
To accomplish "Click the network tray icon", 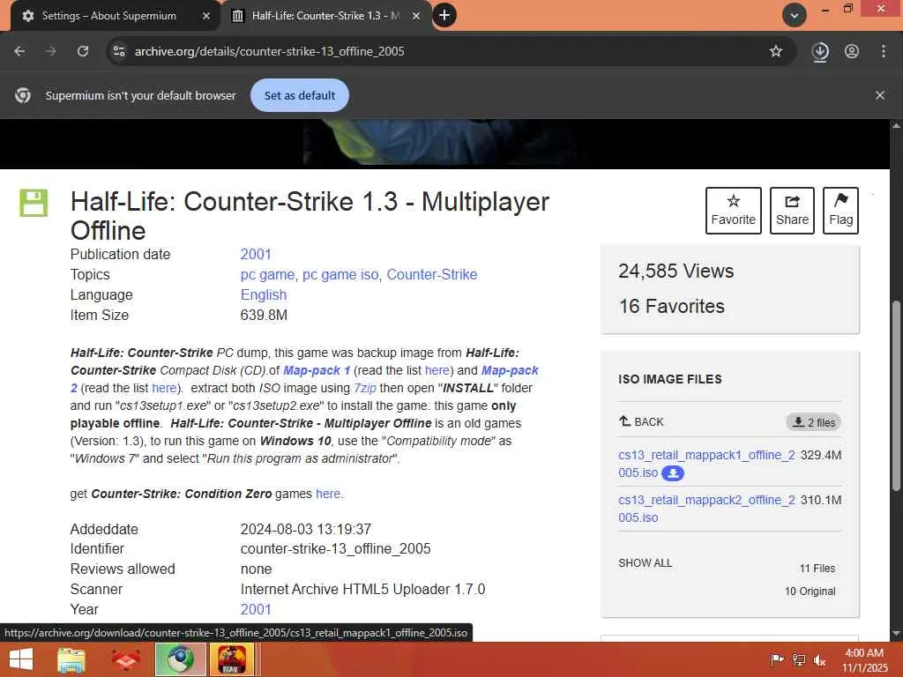I will click(799, 659).
